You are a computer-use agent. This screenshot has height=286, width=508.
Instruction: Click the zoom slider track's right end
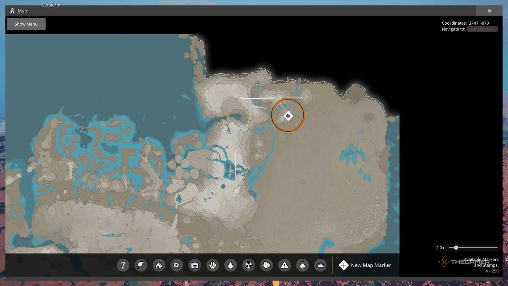[x=497, y=247]
